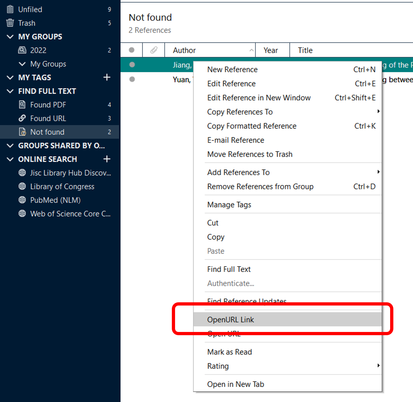The width and height of the screenshot is (413, 402).
Task: Collapse GROUPS SHARED BY O... section
Action: [10, 146]
